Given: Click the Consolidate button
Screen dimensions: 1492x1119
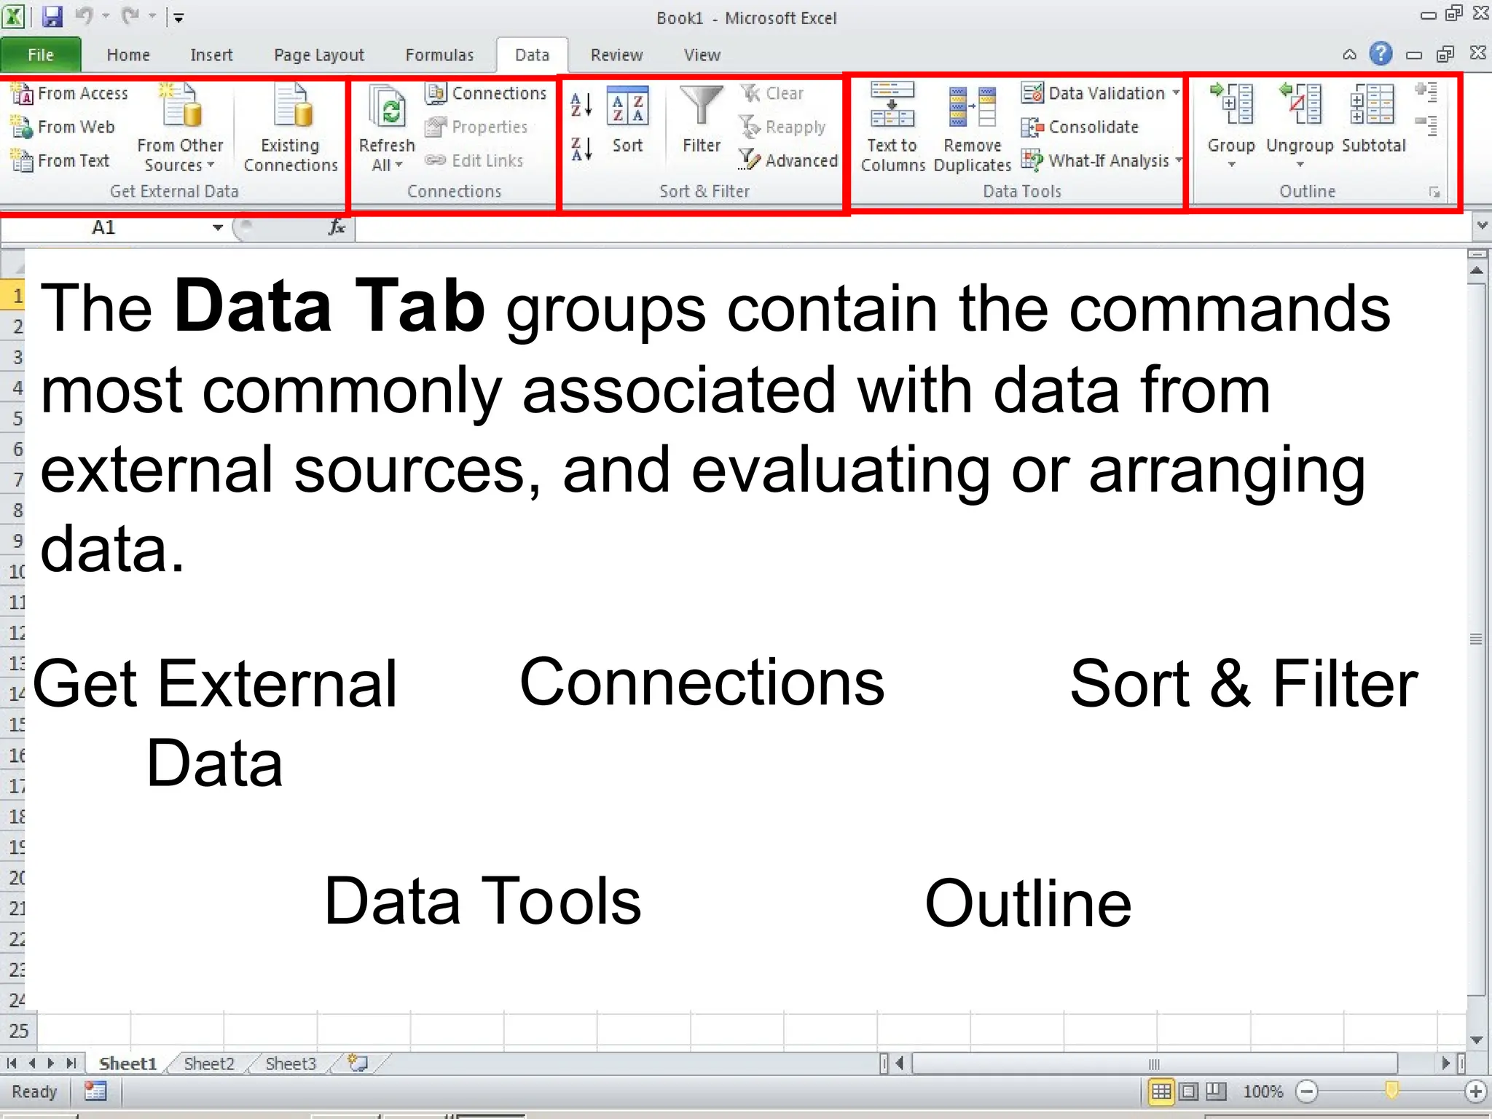Looking at the screenshot, I should pyautogui.click(x=1081, y=127).
